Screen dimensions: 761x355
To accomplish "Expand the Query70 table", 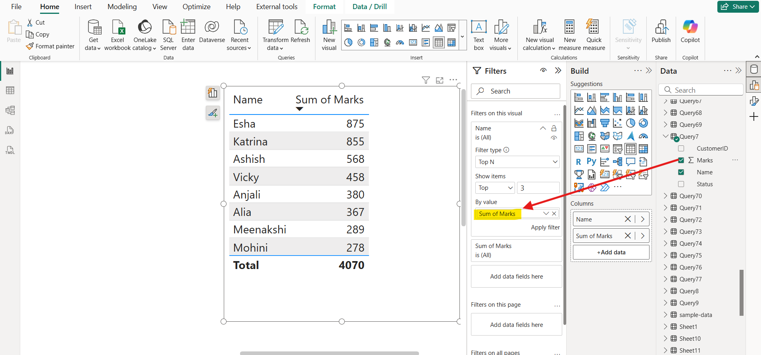I will click(x=665, y=196).
